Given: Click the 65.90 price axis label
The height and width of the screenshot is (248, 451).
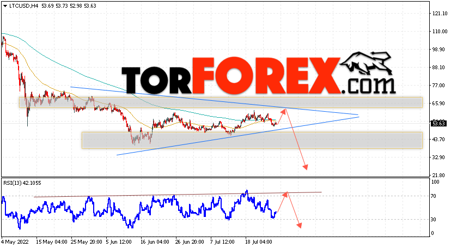Looking at the screenshot, I should 438,103.
